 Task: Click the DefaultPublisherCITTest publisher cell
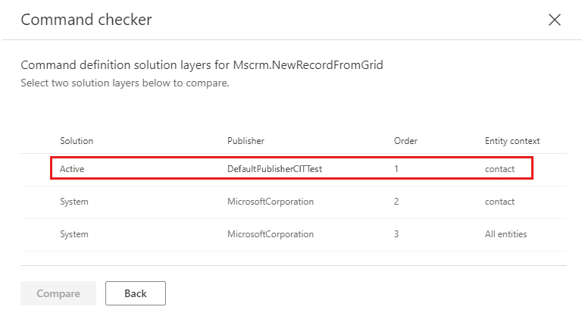274,169
